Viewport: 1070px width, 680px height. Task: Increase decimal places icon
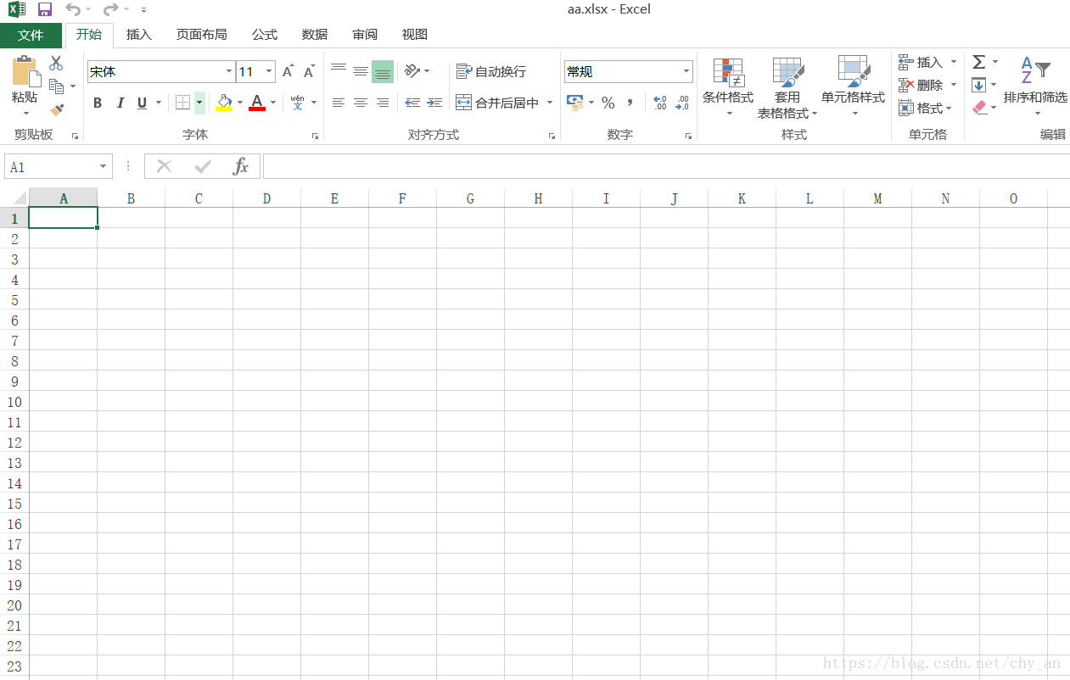point(660,103)
